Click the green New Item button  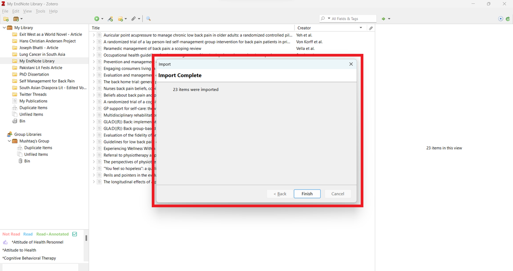point(99,19)
